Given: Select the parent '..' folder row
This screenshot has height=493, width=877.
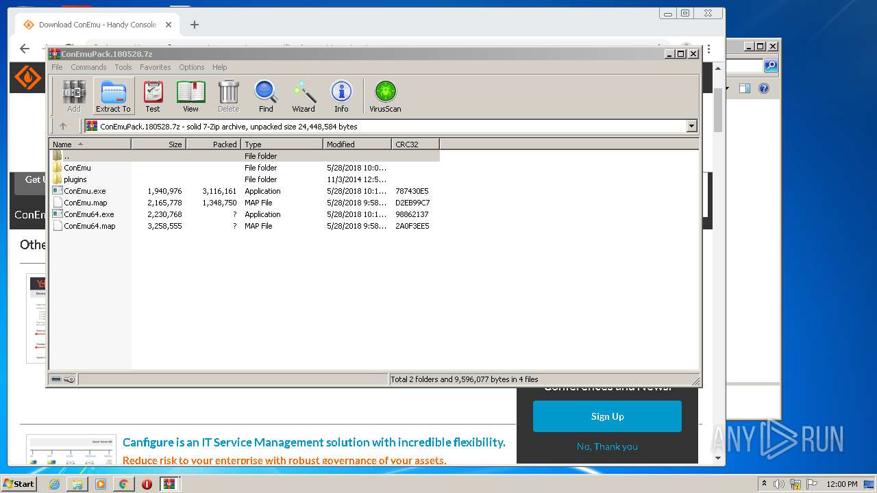Looking at the screenshot, I should point(244,156).
